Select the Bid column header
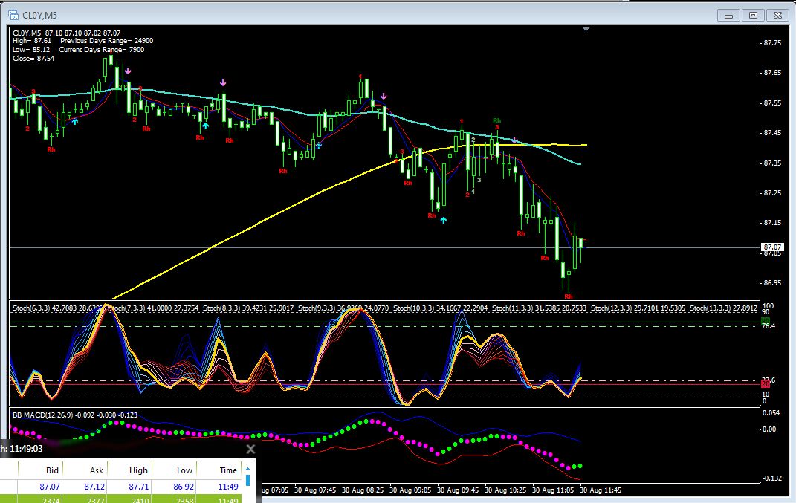 [52, 470]
